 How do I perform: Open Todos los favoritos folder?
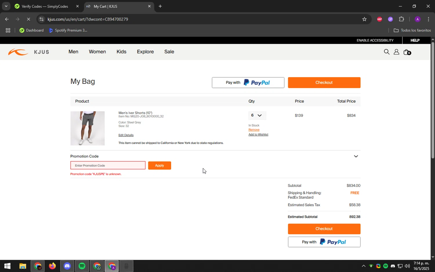(x=412, y=30)
